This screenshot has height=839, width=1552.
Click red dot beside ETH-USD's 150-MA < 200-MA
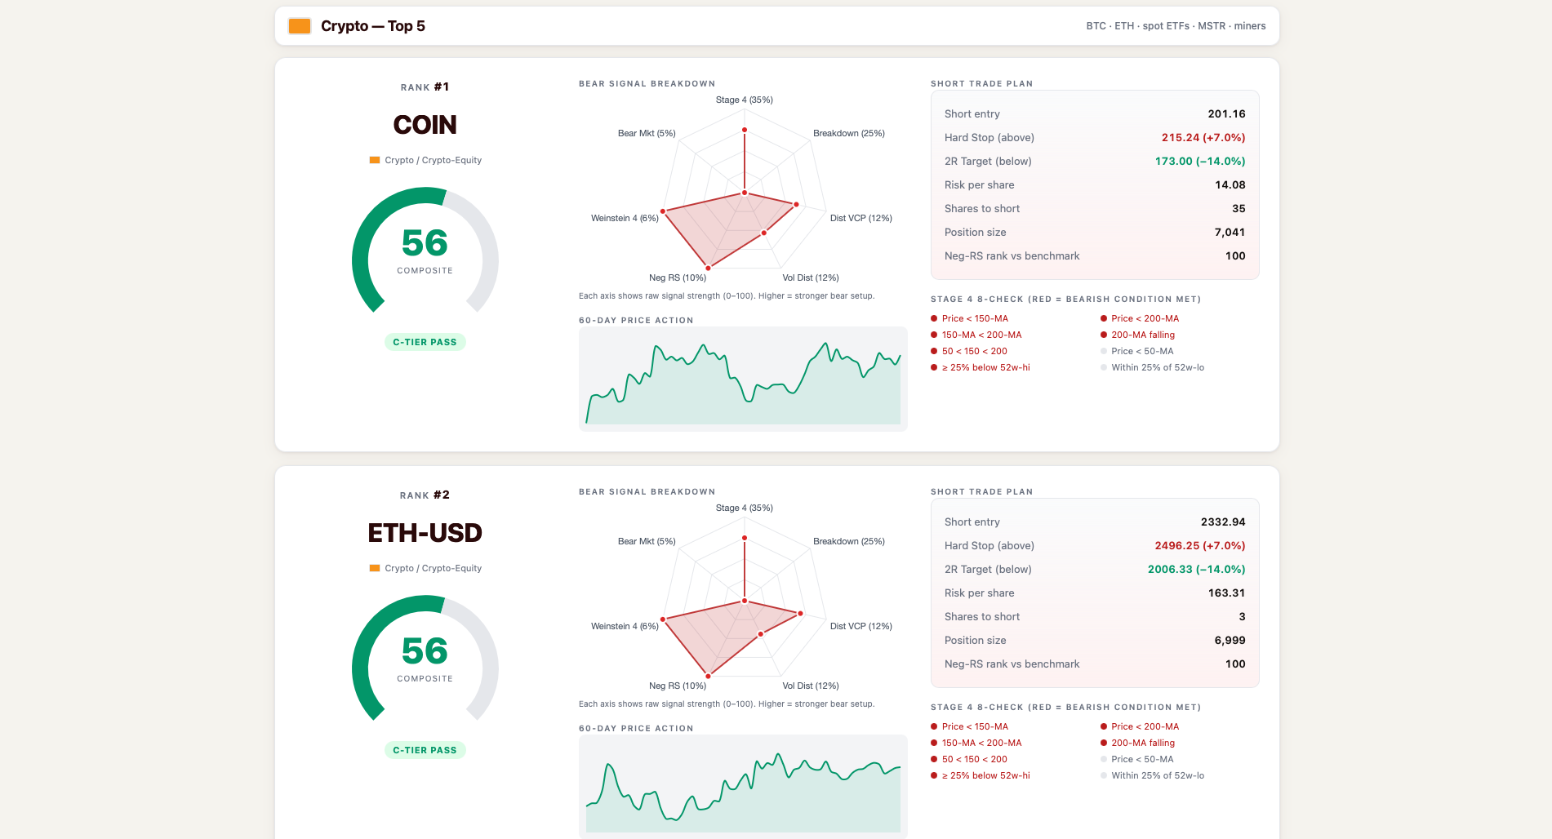coord(934,744)
